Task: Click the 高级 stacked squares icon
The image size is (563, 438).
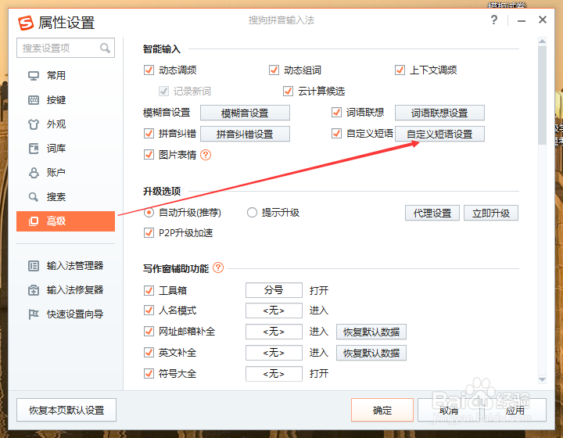Action: (34, 221)
